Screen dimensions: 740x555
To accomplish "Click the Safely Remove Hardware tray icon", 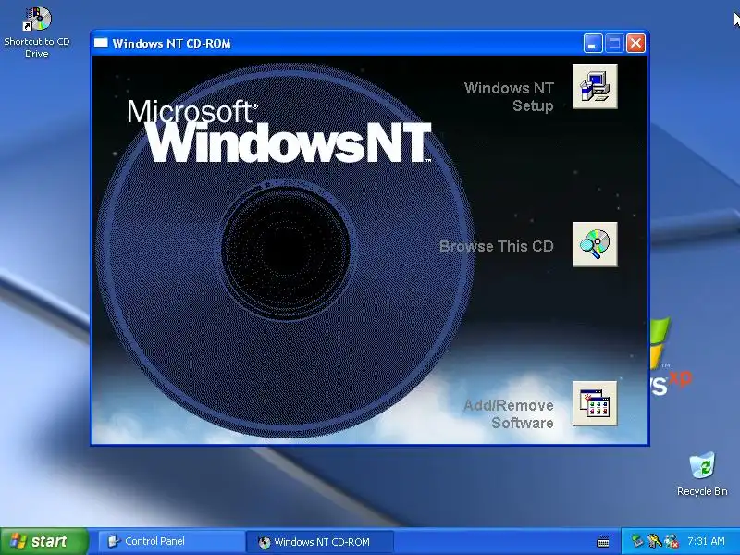I will (x=637, y=541).
